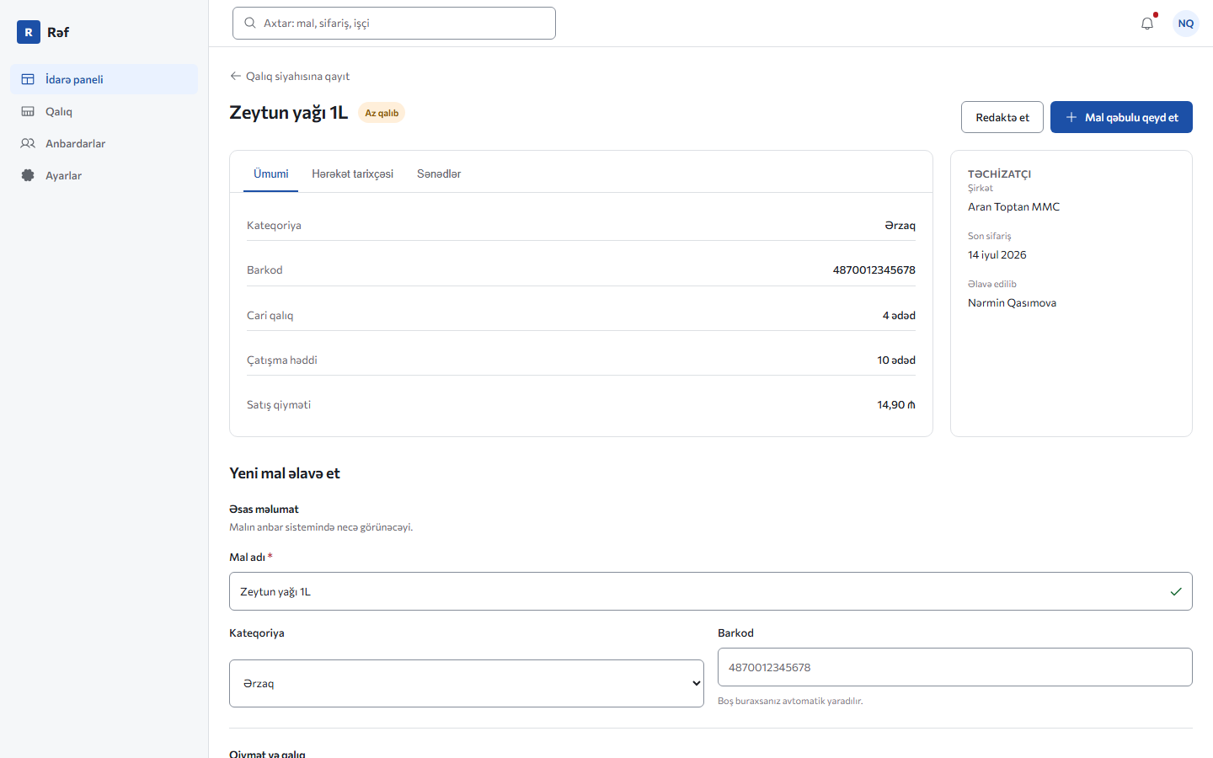Switch to Hərəkət tarixçəsi tab
Screen dimensions: 1213x758
click(352, 173)
